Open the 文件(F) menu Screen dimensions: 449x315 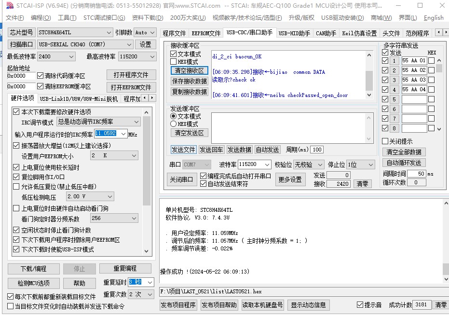(x=14, y=18)
